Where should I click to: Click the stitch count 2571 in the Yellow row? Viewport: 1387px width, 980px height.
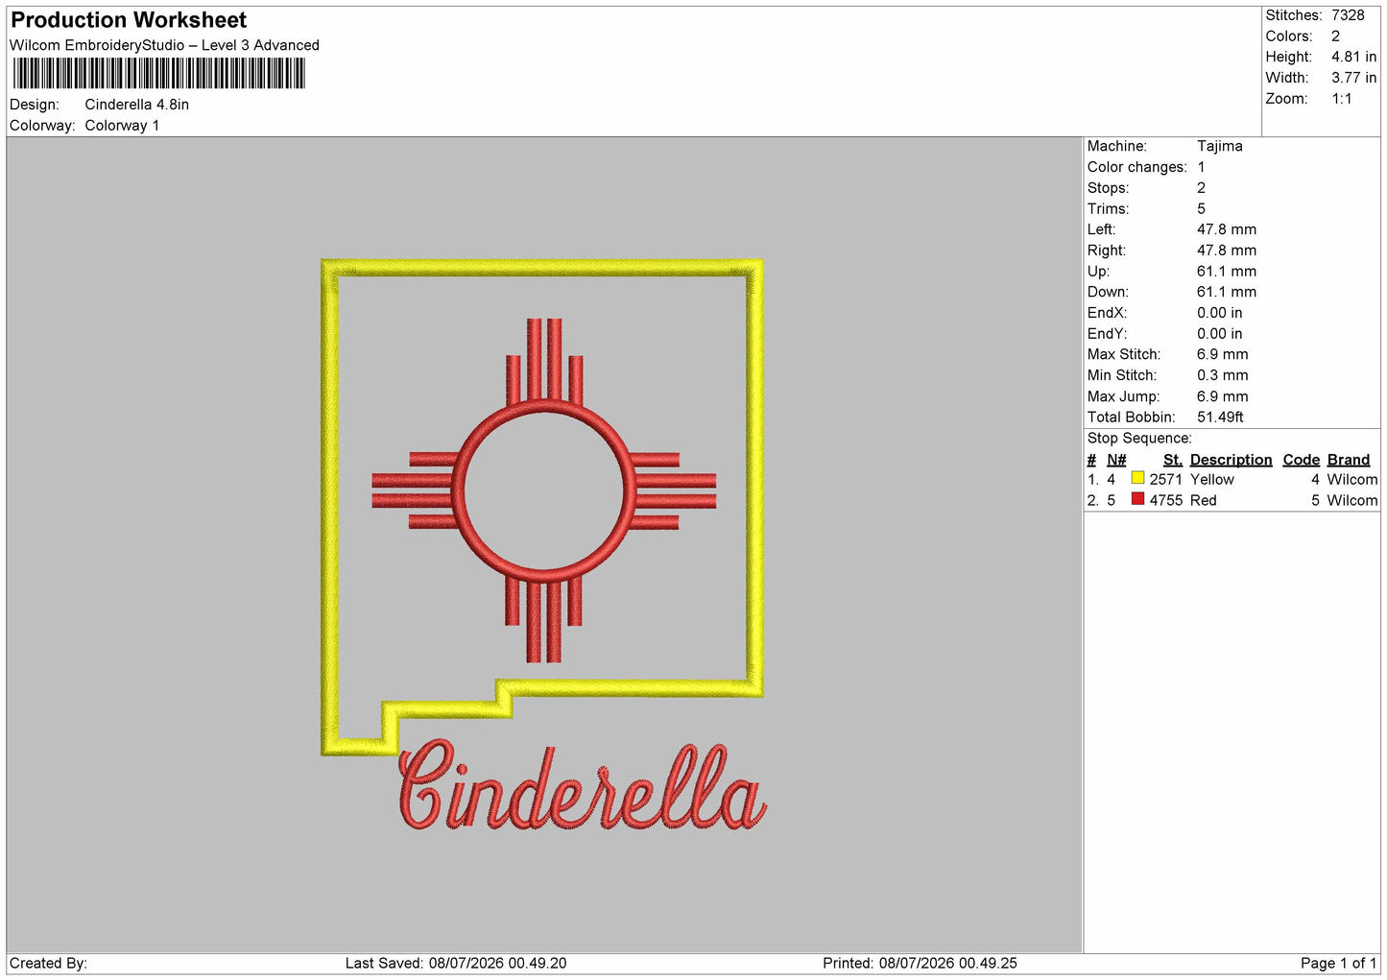click(x=1166, y=480)
